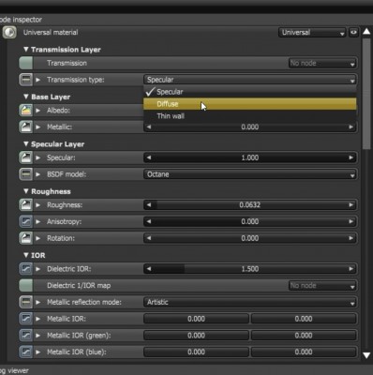Image resolution: width=373 pixels, height=375 pixels.
Task: Click the Anisotropy float node icon
Action: [26, 221]
